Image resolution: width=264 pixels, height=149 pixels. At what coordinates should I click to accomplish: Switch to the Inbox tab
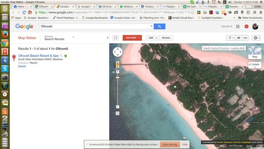tap(22, 7)
